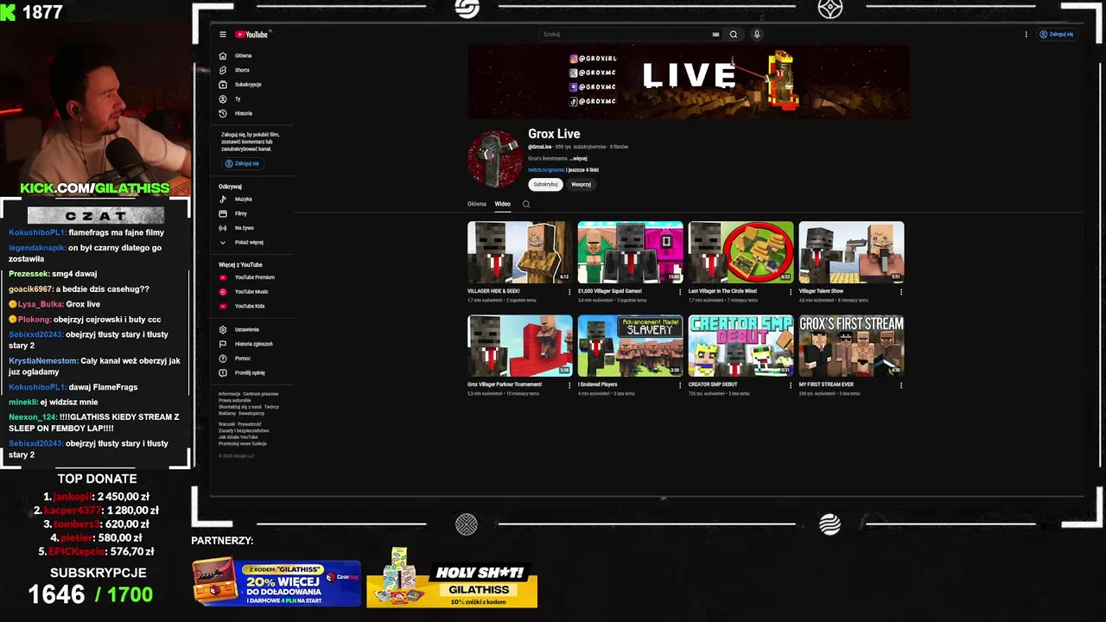Click Zaloguj się in the sidebar
This screenshot has height=622, width=1106.
tap(242, 163)
